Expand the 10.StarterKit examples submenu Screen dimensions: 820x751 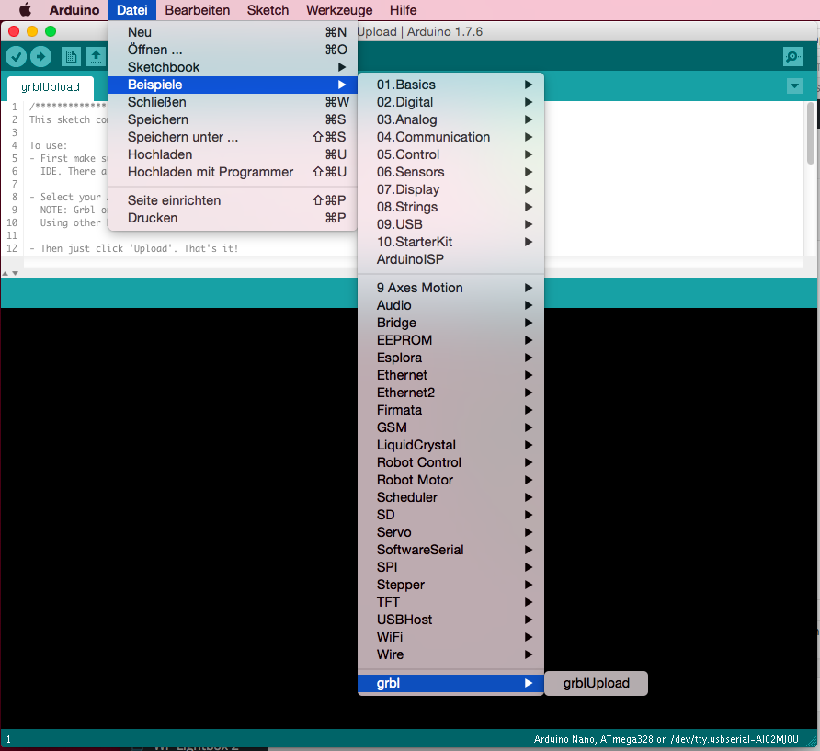pos(450,242)
